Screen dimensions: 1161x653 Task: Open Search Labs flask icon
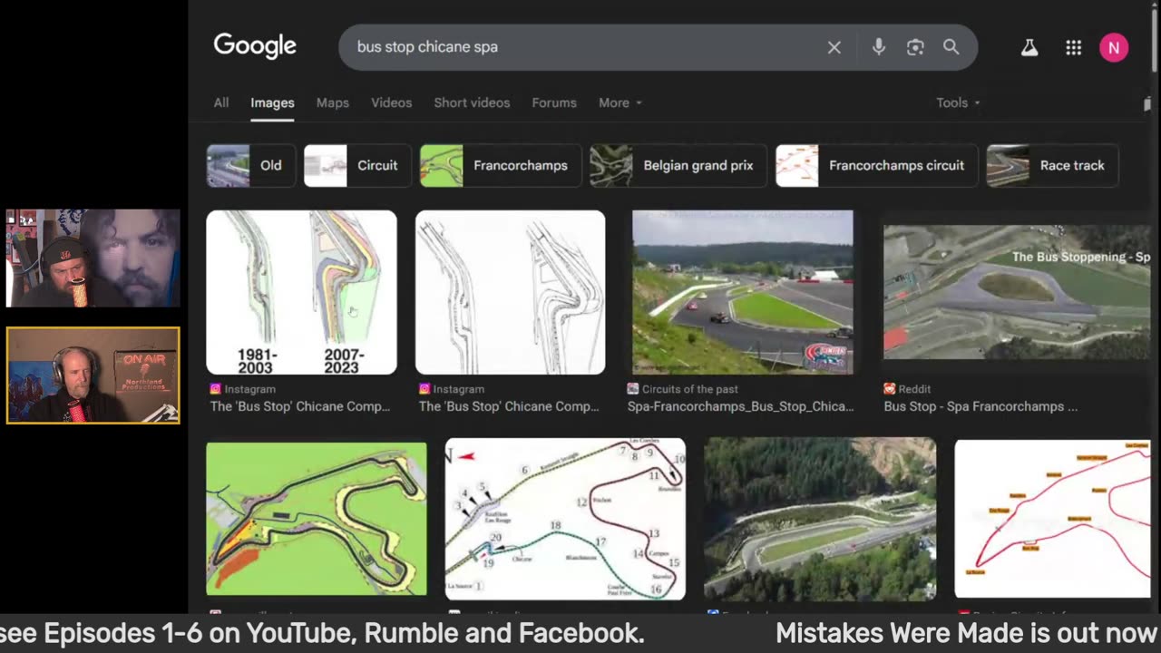1029,48
